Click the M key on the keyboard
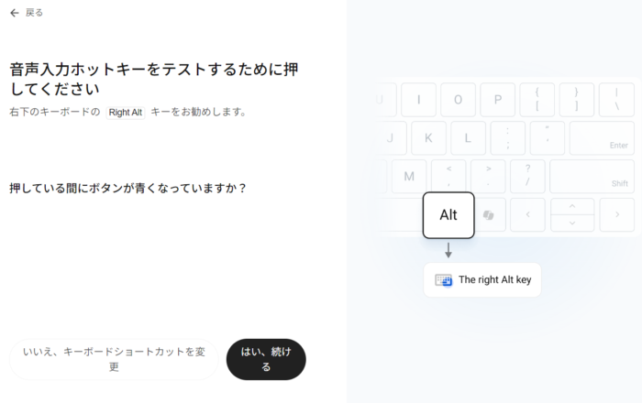This screenshot has height=403, width=642. pos(409,177)
